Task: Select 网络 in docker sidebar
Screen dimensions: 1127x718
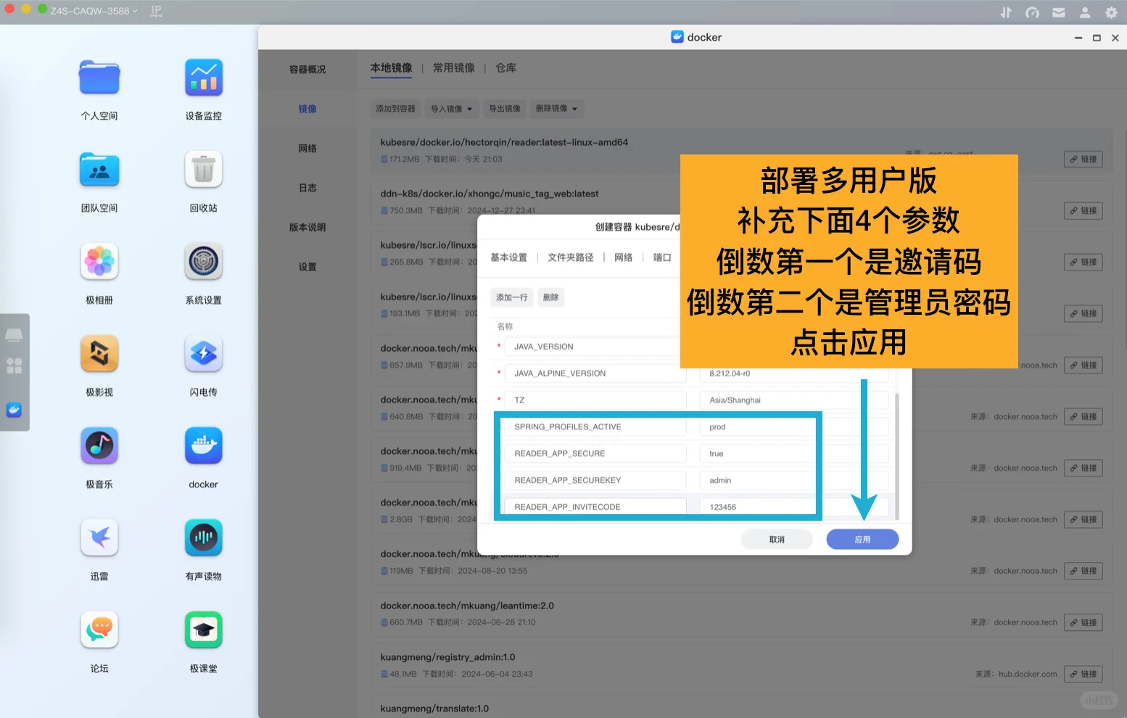Action: point(307,148)
